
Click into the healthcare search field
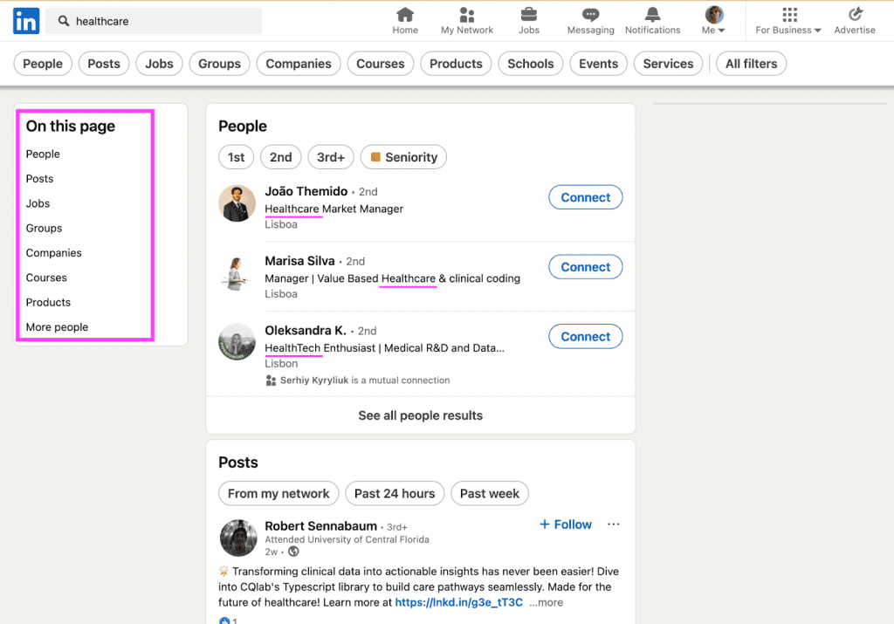point(154,21)
